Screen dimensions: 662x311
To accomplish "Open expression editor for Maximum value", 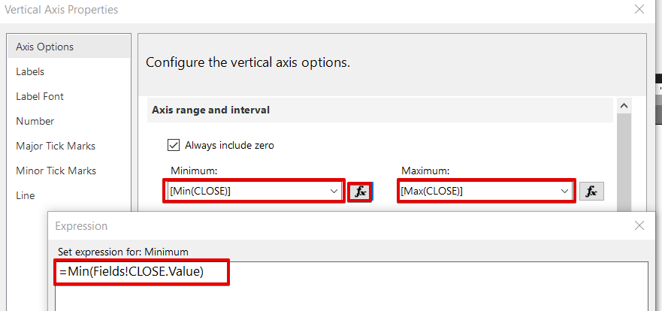I will 591,192.
